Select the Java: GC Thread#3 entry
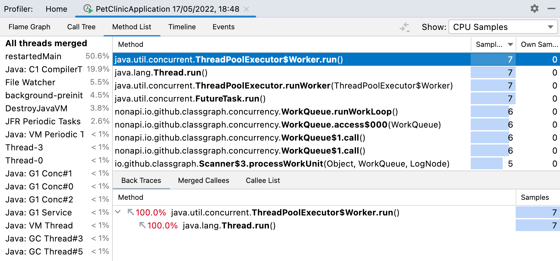 click(x=56, y=239)
